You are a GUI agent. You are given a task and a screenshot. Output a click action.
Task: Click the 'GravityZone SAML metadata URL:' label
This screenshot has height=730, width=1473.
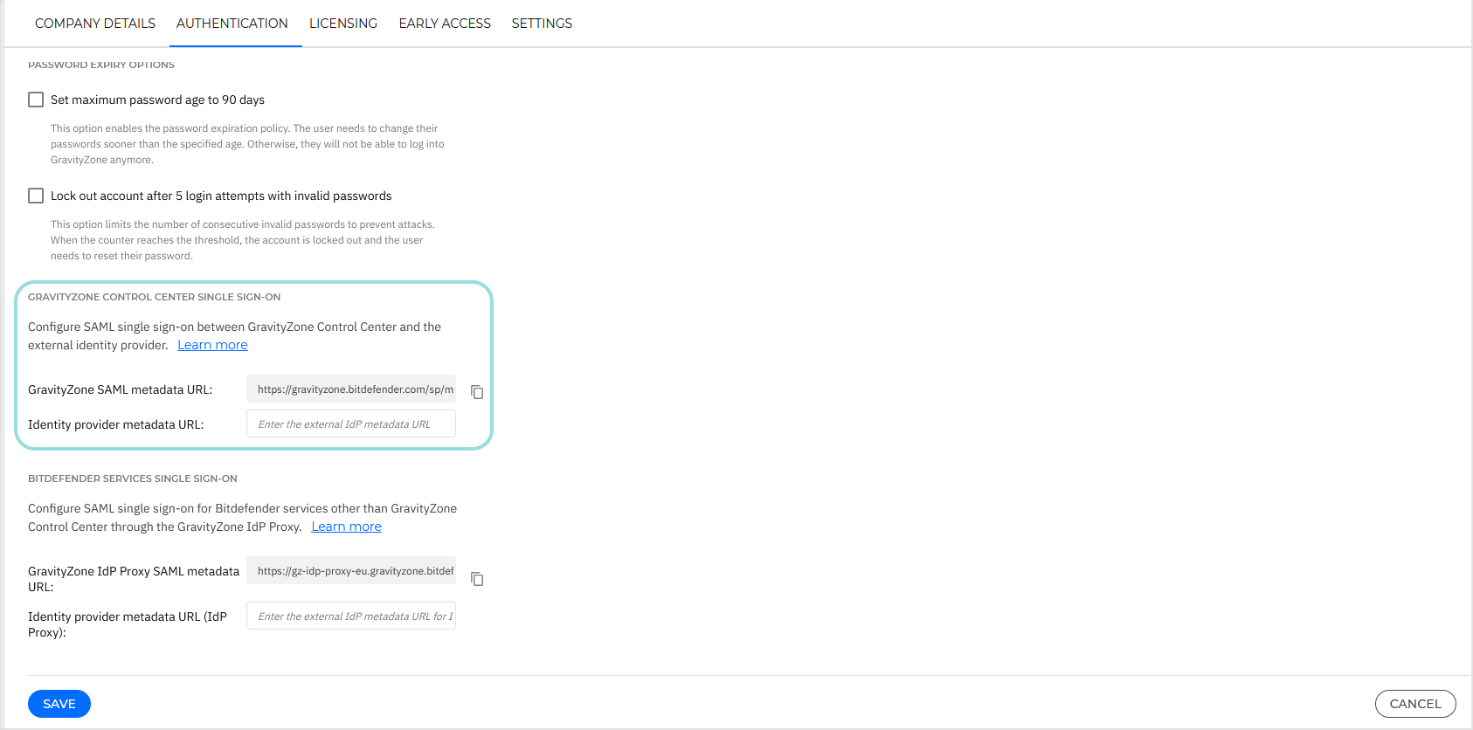point(121,389)
